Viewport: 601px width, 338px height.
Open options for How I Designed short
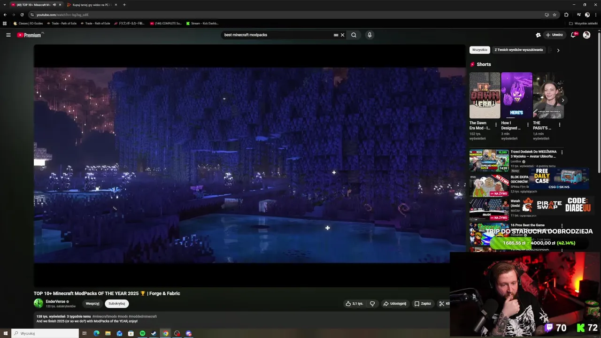click(x=528, y=125)
